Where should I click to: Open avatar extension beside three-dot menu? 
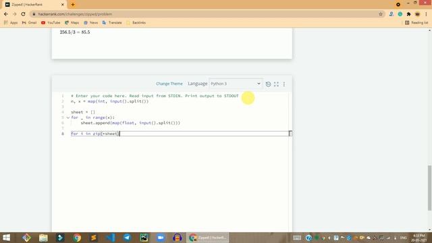point(417,14)
